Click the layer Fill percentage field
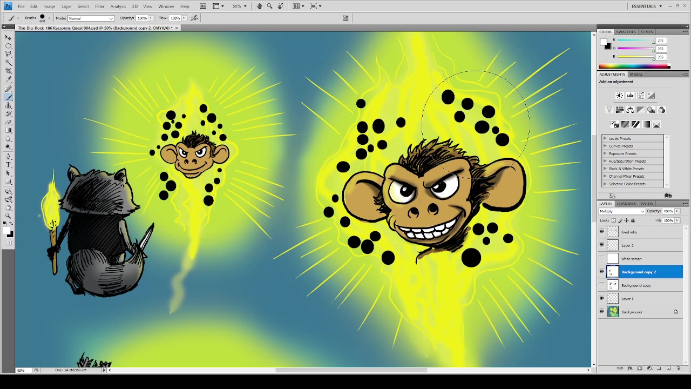Viewport: 691px width, 389px height. [668, 220]
